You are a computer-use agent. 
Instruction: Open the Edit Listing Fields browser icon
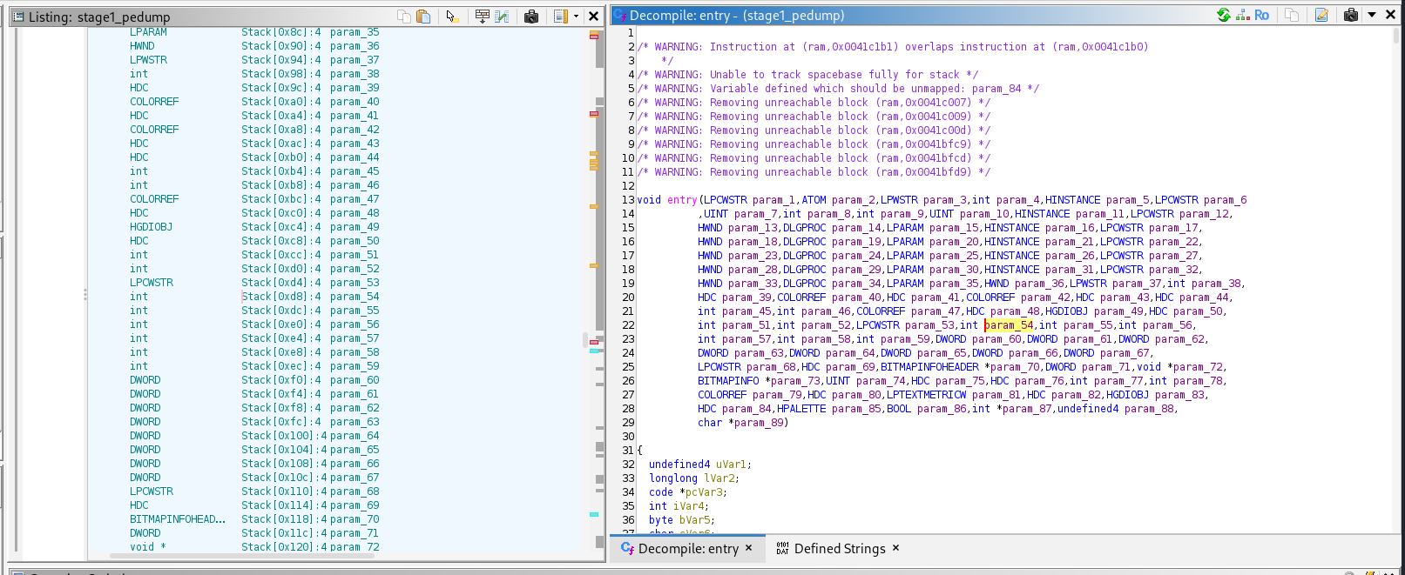pyautogui.click(x=483, y=16)
